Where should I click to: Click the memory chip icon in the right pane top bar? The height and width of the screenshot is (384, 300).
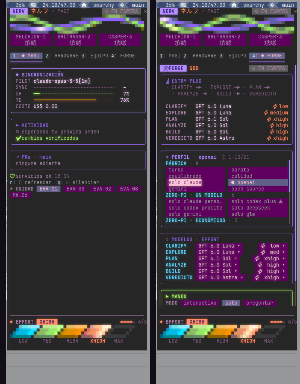(x=183, y=5)
